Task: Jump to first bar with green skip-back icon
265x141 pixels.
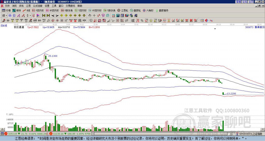Action: coord(44,15)
